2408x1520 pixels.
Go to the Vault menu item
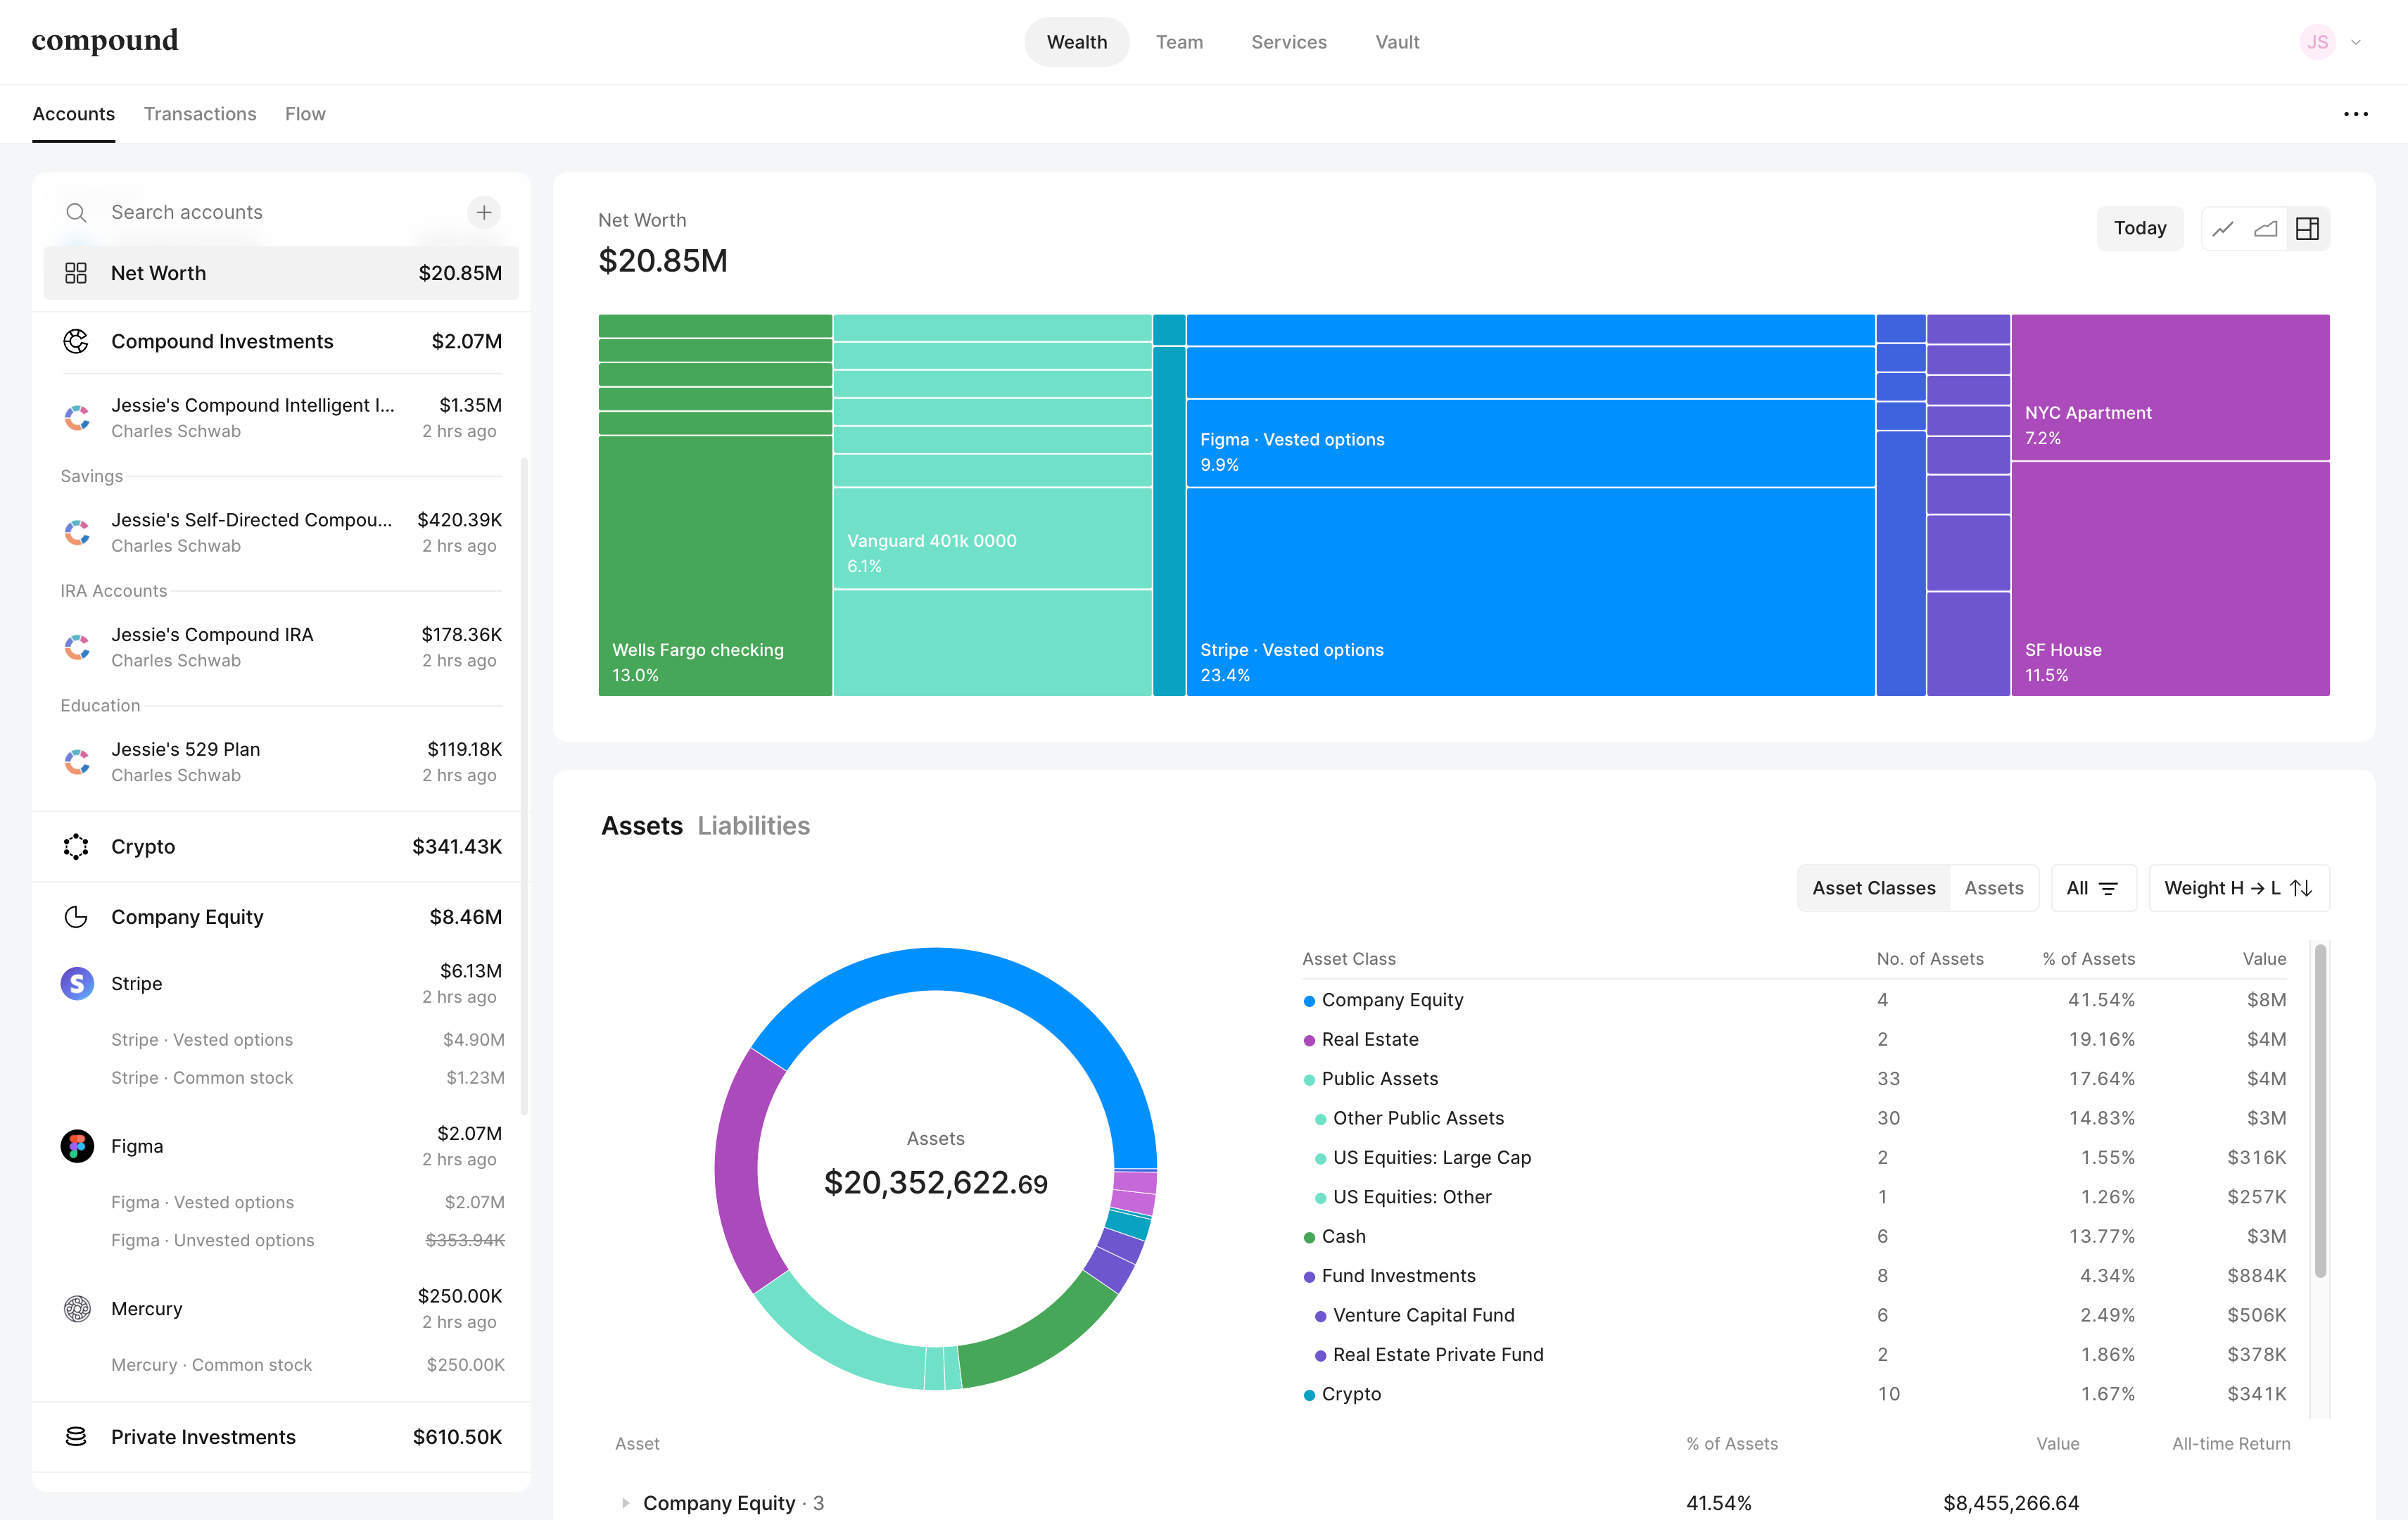point(1397,42)
